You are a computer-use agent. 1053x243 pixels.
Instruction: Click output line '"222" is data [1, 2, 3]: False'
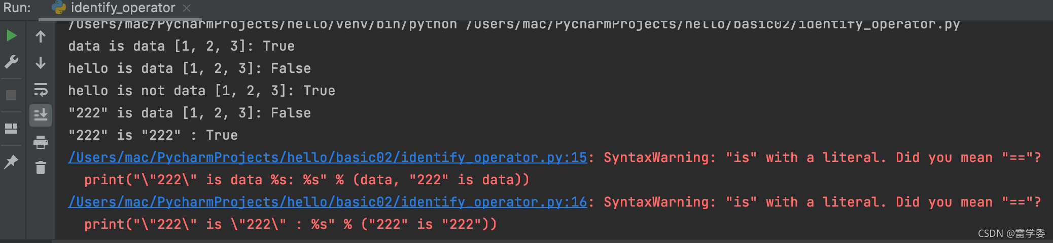189,113
